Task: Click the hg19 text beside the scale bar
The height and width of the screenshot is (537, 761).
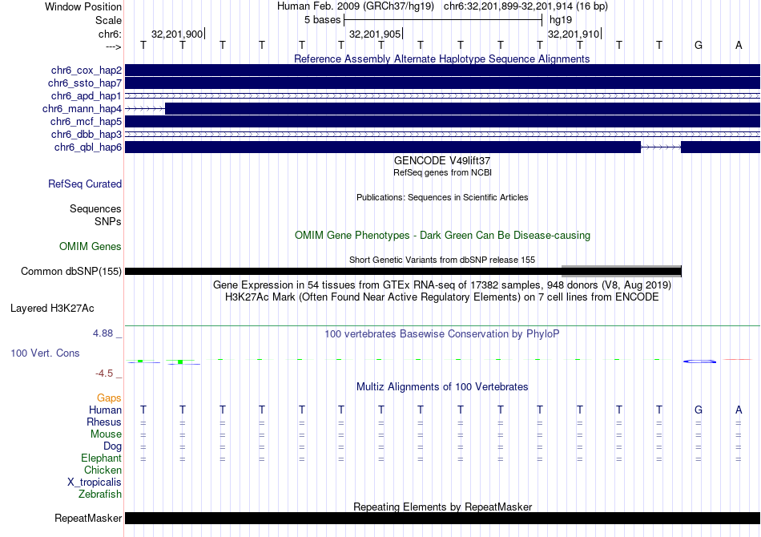Action: [561, 20]
